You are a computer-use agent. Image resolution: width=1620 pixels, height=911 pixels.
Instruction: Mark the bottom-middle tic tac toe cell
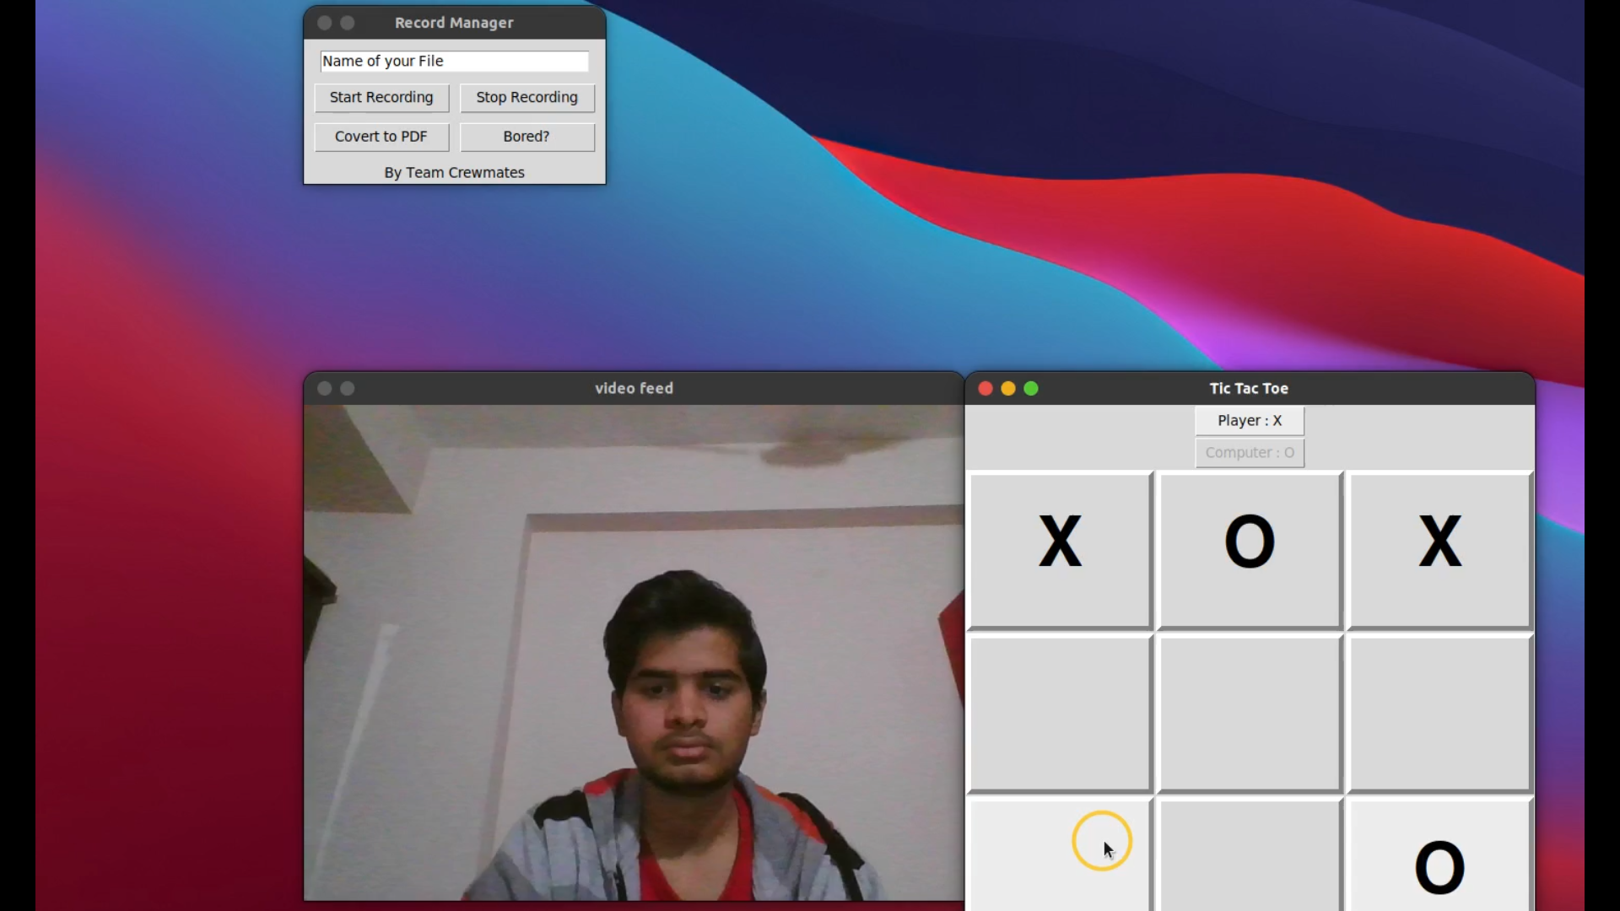(1250, 854)
